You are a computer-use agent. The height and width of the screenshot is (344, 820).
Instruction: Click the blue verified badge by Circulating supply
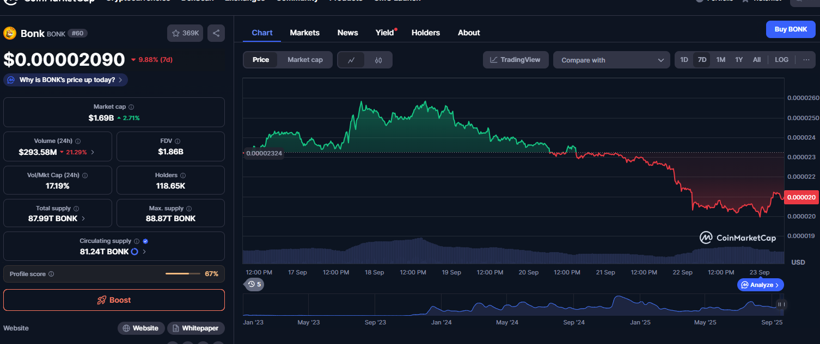(145, 241)
